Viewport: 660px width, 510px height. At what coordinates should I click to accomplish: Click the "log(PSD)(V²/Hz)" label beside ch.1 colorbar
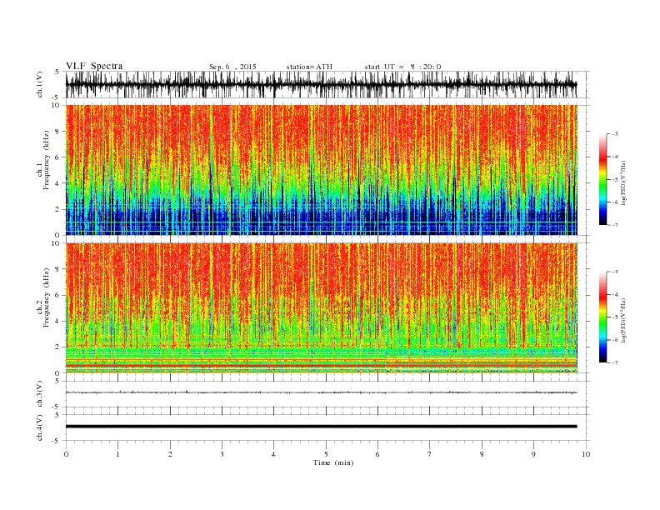pos(623,182)
